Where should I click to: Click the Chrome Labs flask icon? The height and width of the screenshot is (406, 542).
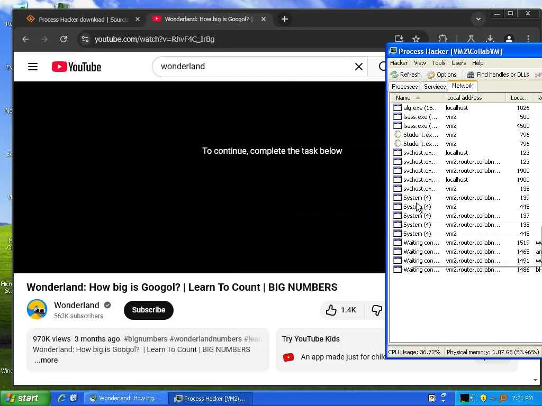(x=471, y=39)
